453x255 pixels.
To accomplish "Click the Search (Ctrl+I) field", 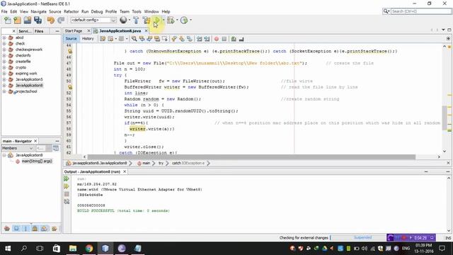I will coord(421,11).
